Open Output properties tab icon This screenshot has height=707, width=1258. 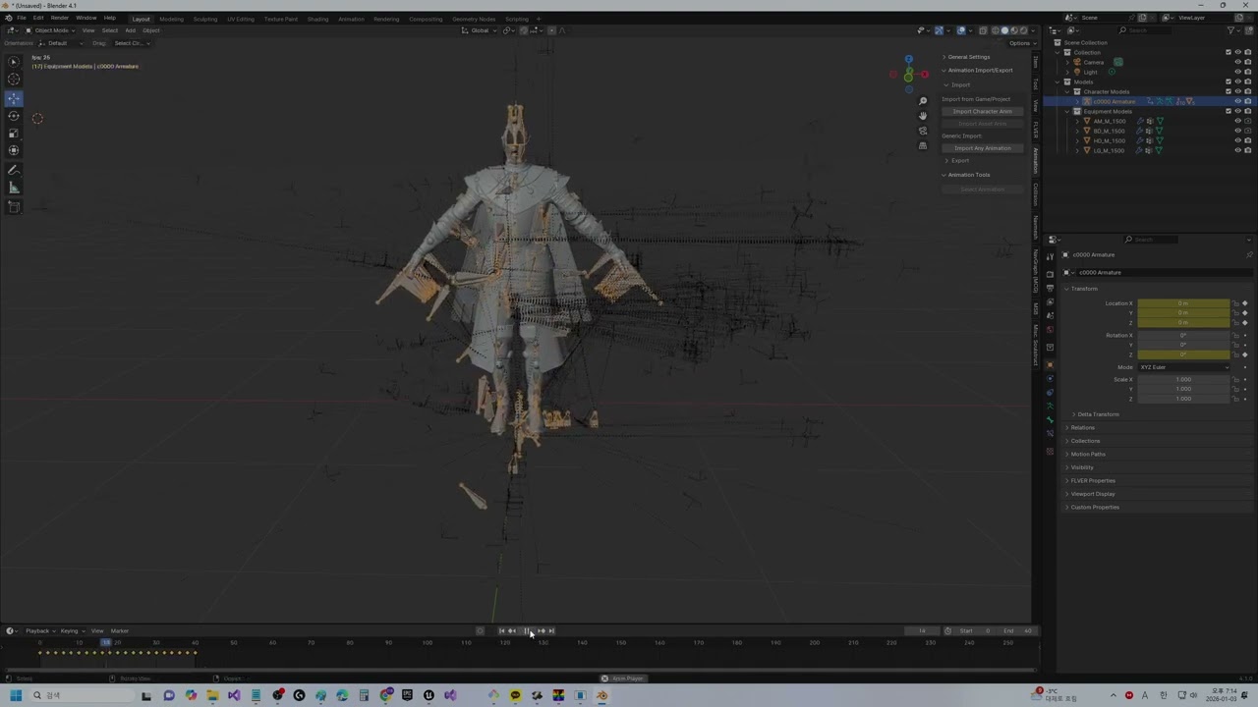pyautogui.click(x=1050, y=289)
